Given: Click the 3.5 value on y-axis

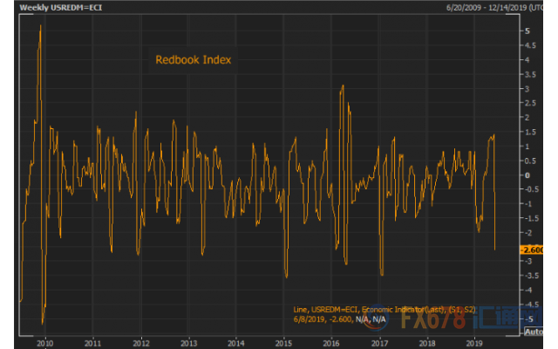Looking at the screenshot, I should pos(530,74).
